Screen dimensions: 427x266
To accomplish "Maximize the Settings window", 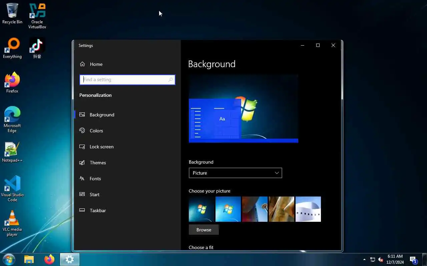I will [318, 45].
